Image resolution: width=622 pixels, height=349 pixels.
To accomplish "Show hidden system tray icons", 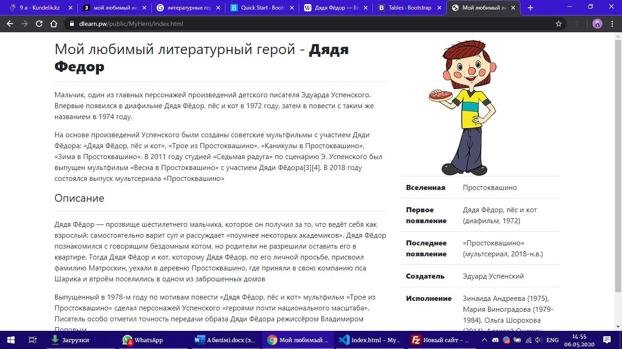I will pyautogui.click(x=484, y=340).
